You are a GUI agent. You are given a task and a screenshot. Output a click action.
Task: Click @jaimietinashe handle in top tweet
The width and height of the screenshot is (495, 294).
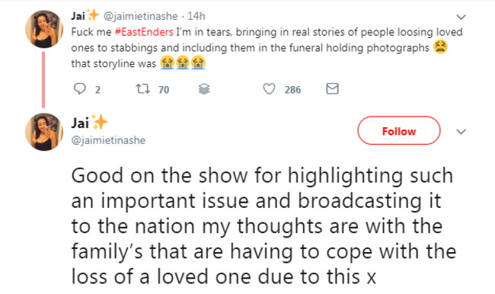click(140, 16)
